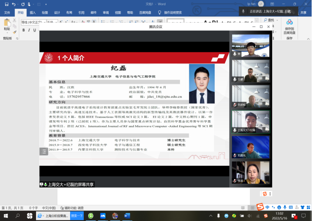The height and width of the screenshot is (221, 312).
Task: Expand the Find dropdown in the ribbon
Action: (x=276, y=20)
